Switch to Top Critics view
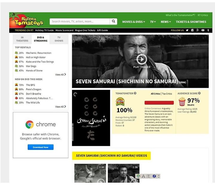The height and width of the screenshot is (185, 215). (167, 94)
